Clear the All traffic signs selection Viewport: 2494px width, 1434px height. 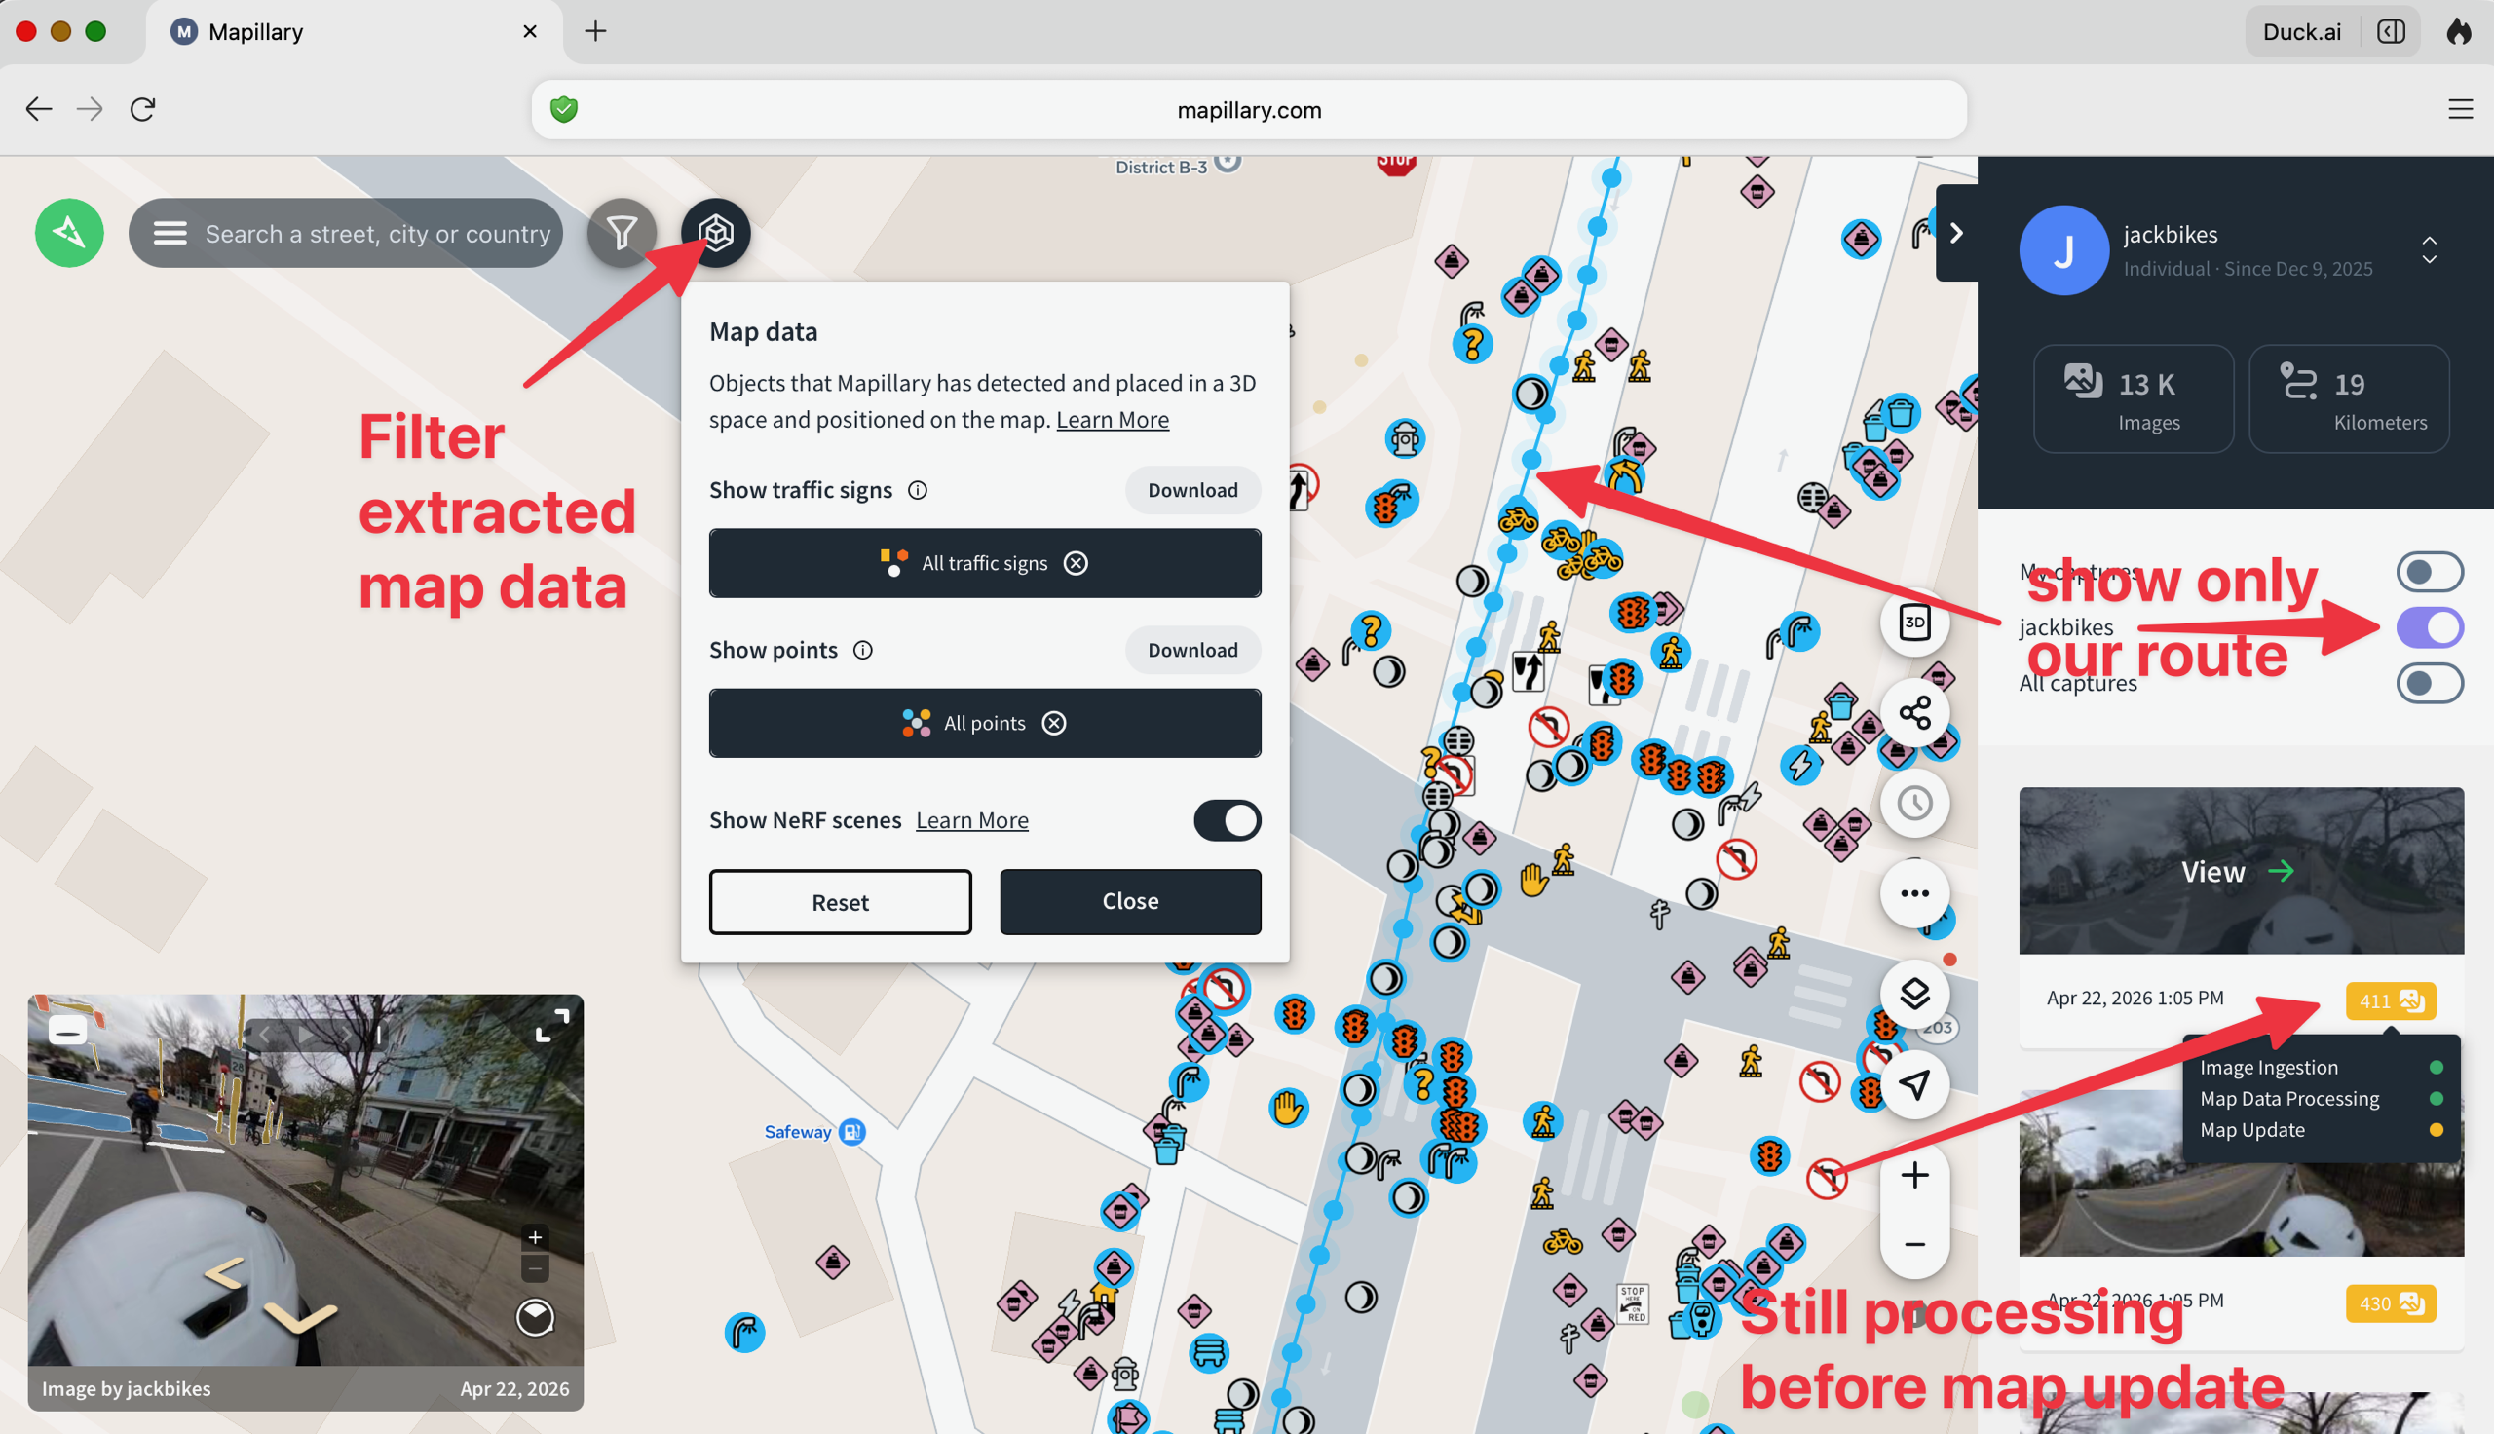[x=1077, y=563]
